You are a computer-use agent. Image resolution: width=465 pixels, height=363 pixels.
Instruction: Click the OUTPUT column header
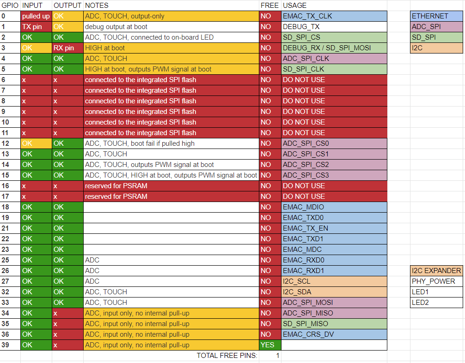pos(67,6)
